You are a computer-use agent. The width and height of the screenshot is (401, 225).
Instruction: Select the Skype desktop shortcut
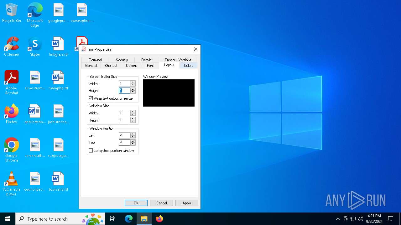point(35,47)
